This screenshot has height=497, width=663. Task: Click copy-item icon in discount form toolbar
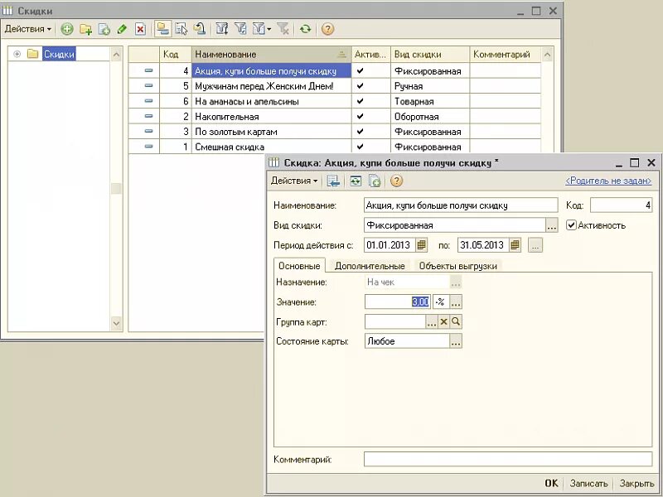click(375, 181)
